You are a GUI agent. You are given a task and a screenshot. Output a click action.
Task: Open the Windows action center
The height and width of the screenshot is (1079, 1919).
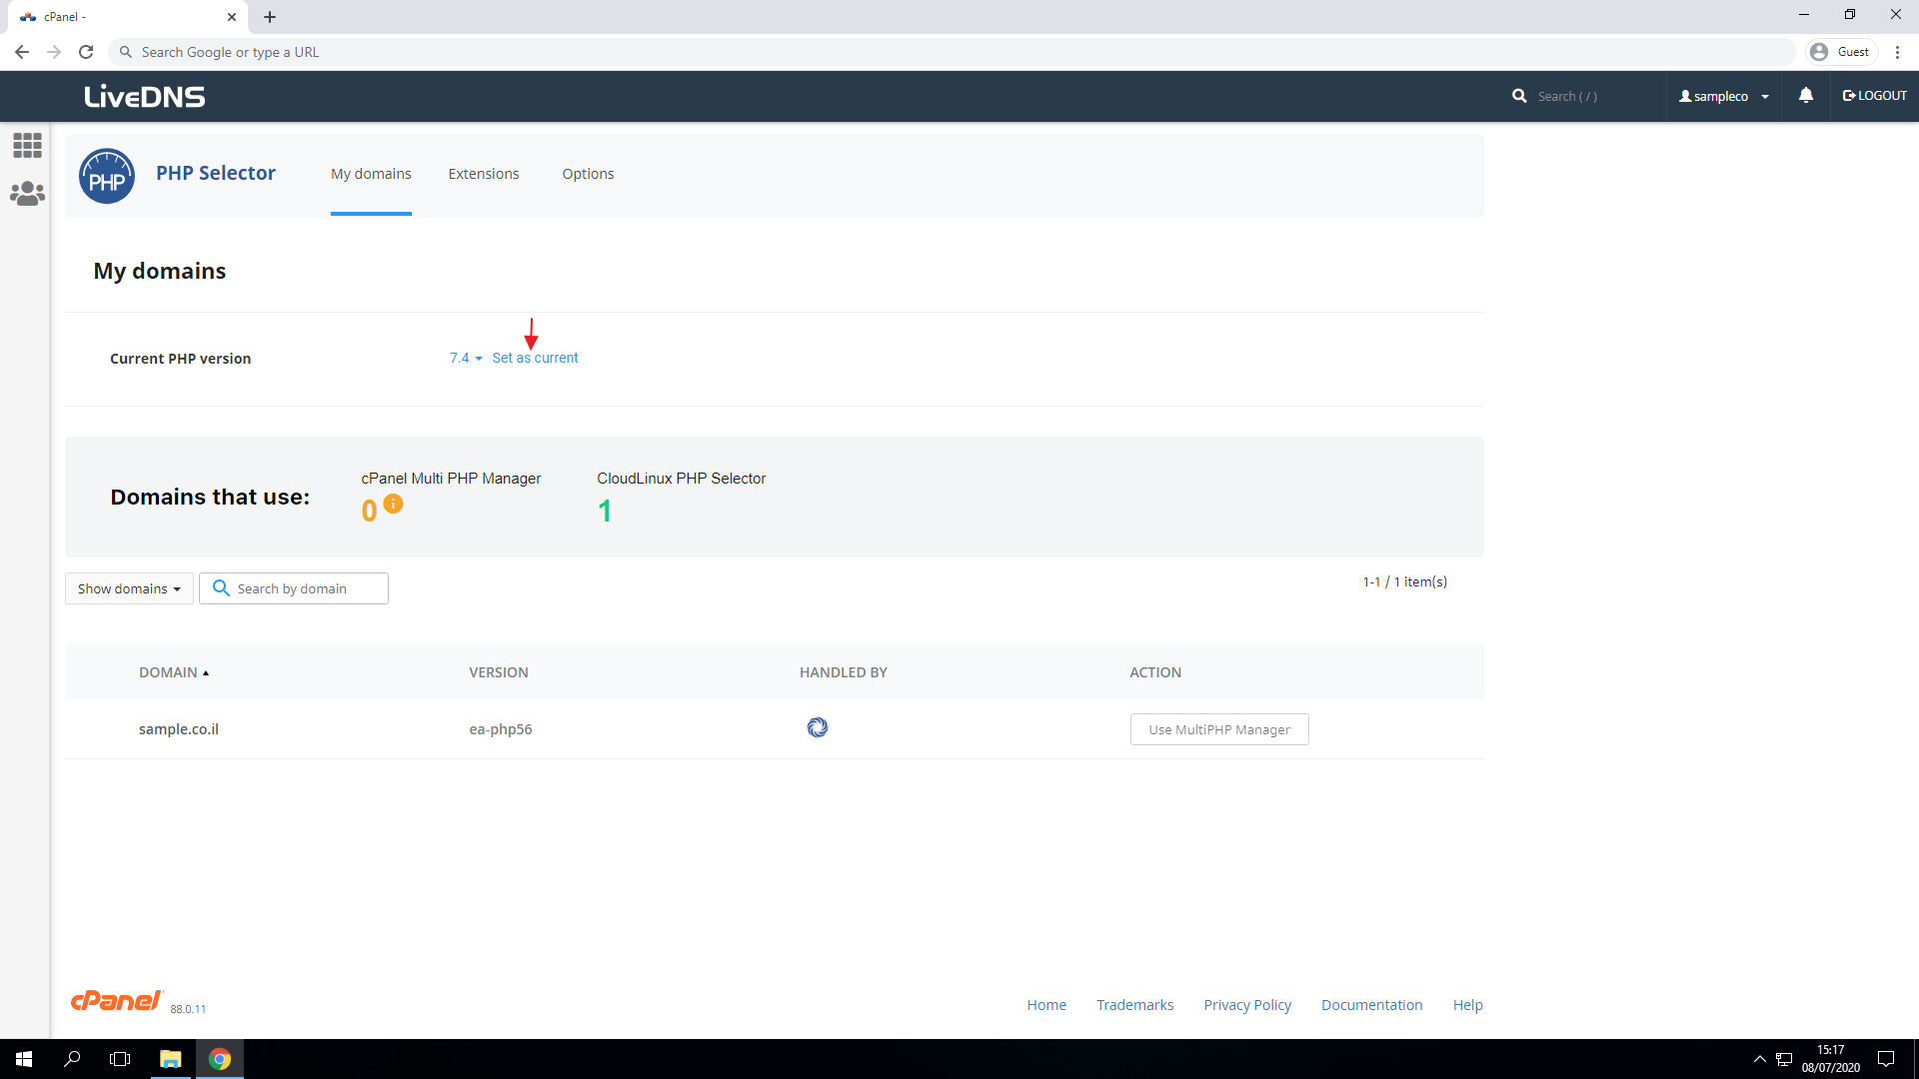coord(1886,1059)
